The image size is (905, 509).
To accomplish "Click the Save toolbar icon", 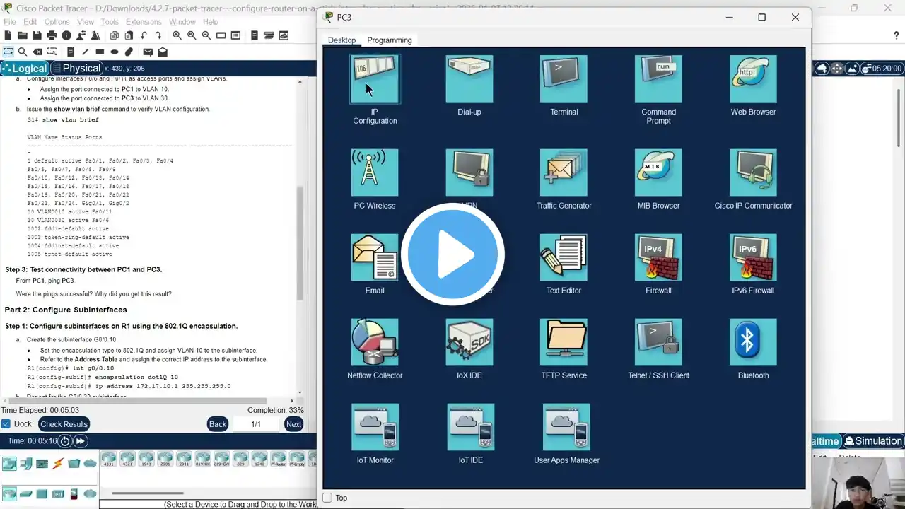I will tap(37, 35).
